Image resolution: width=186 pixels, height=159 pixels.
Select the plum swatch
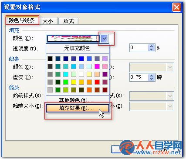(105, 82)
